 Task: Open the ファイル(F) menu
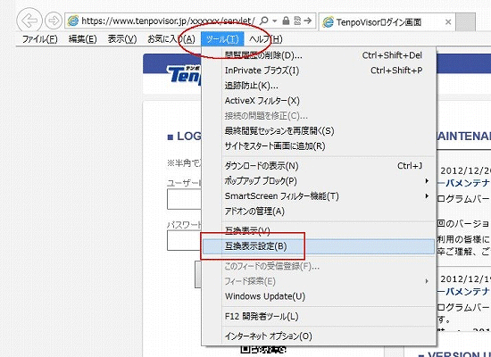(40, 39)
